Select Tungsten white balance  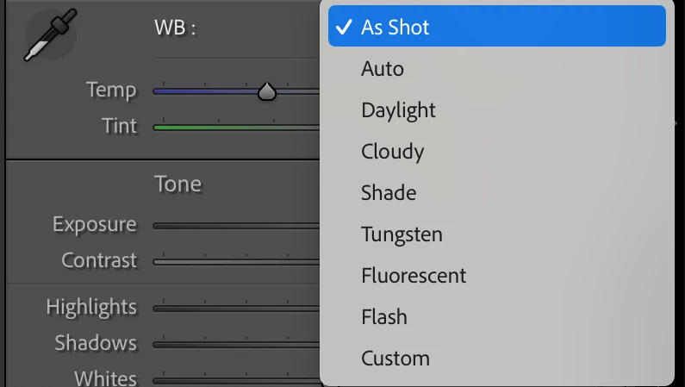click(402, 234)
